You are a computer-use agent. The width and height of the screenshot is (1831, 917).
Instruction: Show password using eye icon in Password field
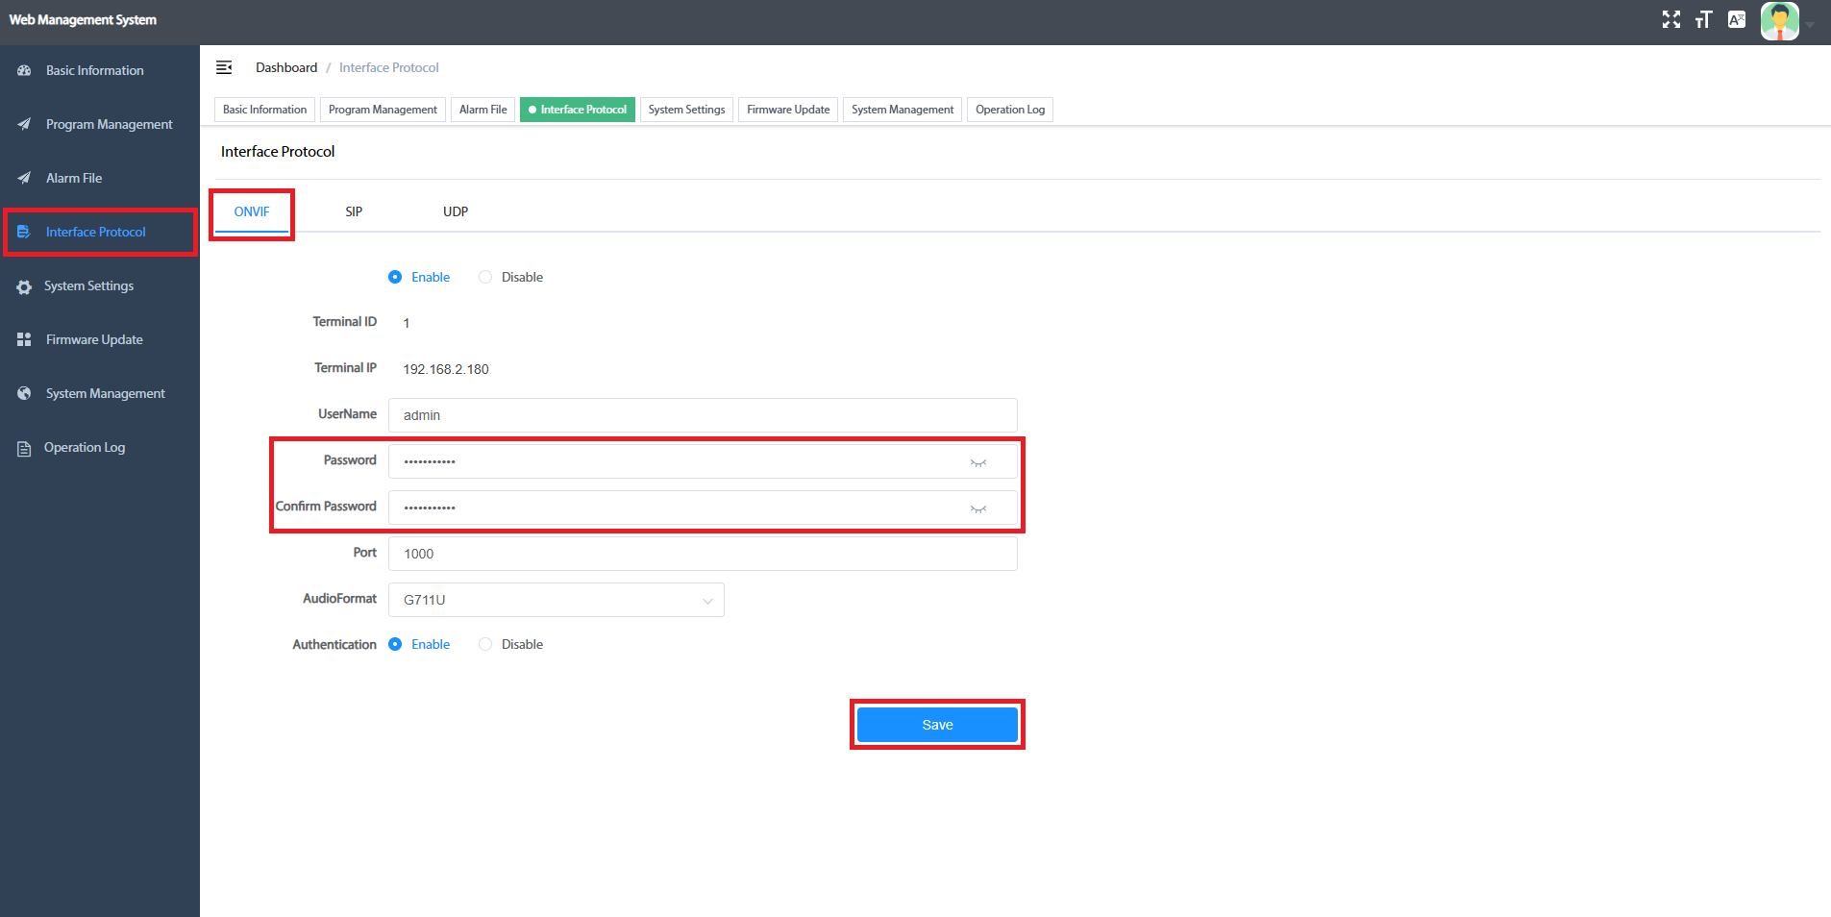coord(977,462)
